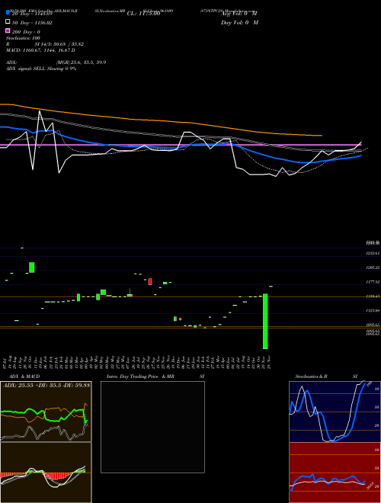
Task: Click the '50 Day = 1156.02' legend text
Action: pos(32,23)
